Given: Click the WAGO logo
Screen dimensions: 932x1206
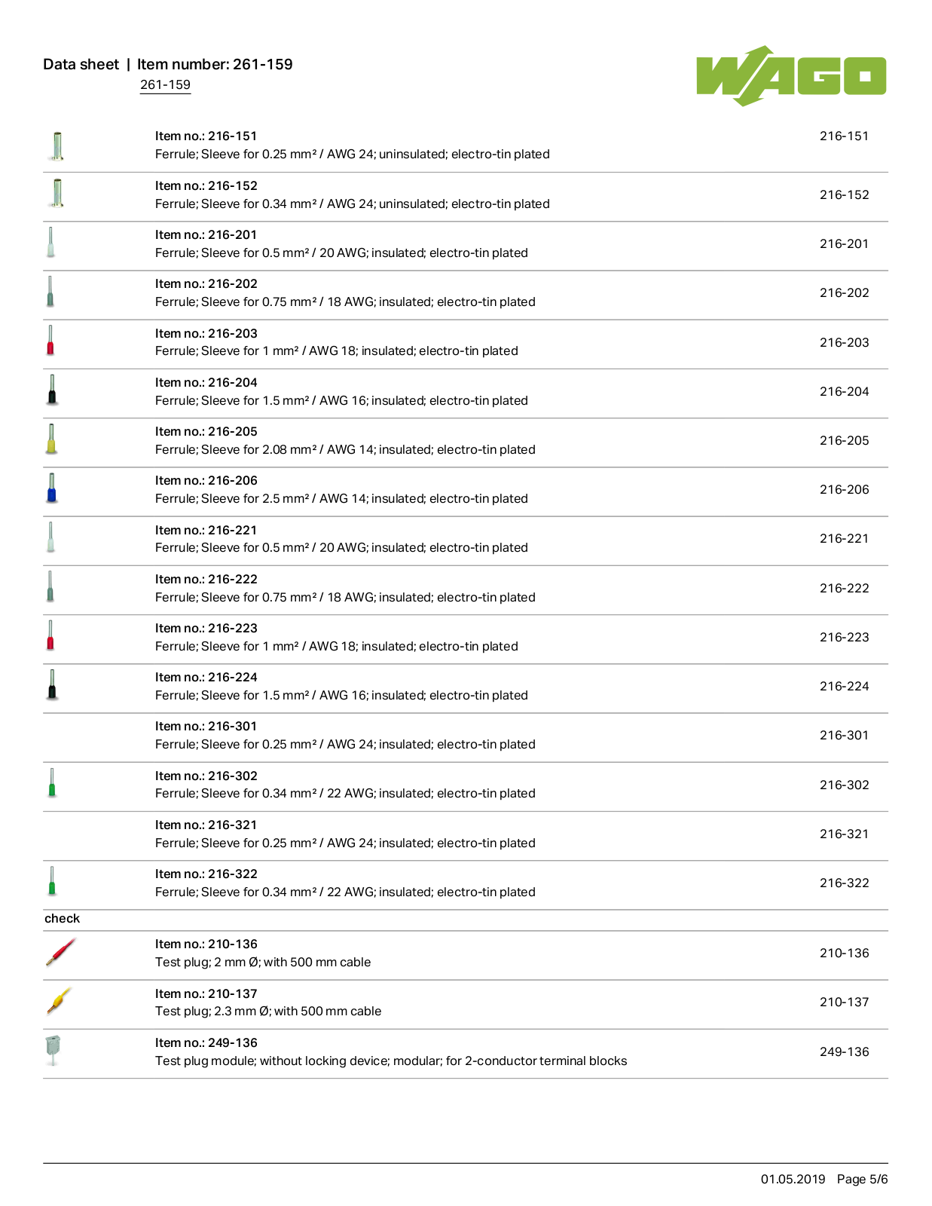Looking at the screenshot, I should 791,75.
